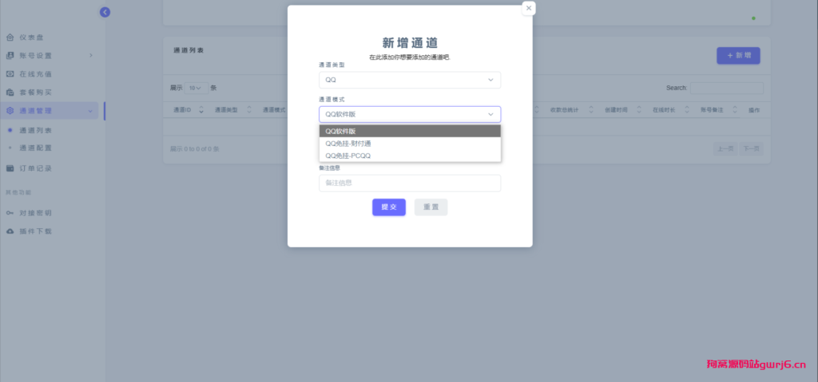Click the 上一页 previous page button
818x382 pixels.
tap(725, 149)
